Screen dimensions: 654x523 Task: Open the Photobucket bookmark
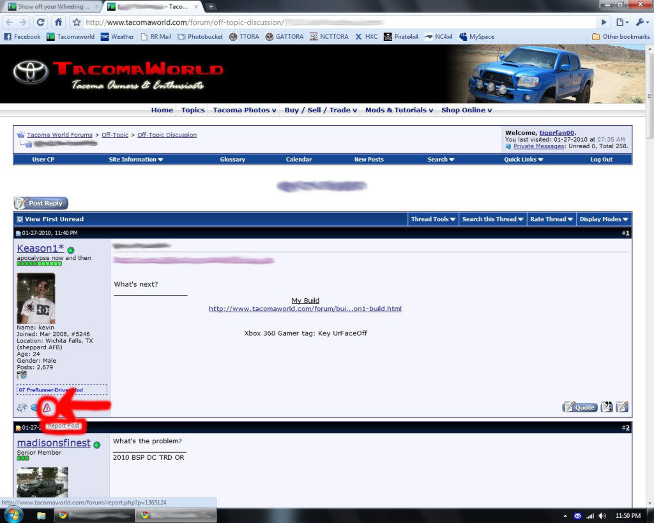(200, 36)
